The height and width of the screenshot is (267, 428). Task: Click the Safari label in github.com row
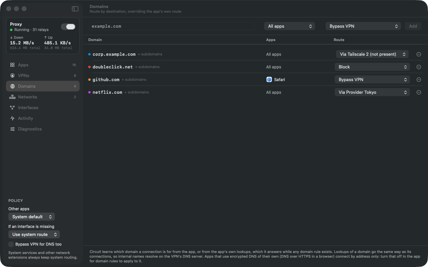coord(280,79)
